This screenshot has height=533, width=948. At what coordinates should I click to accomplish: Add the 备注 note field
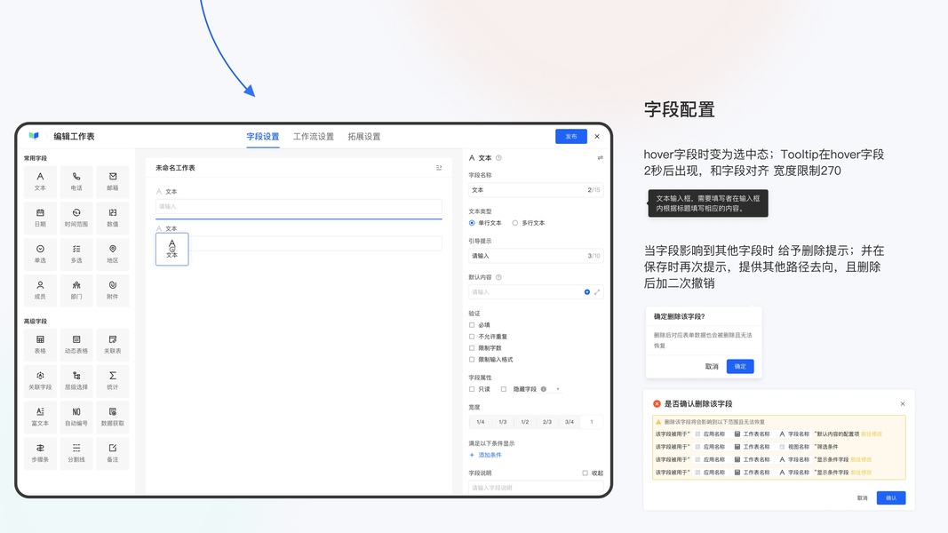click(x=113, y=453)
